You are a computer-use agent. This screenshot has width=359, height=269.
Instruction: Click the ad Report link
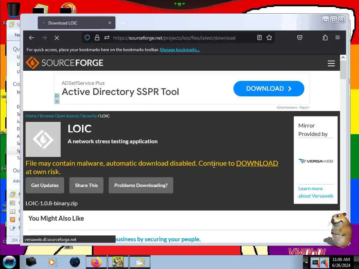coord(304,108)
